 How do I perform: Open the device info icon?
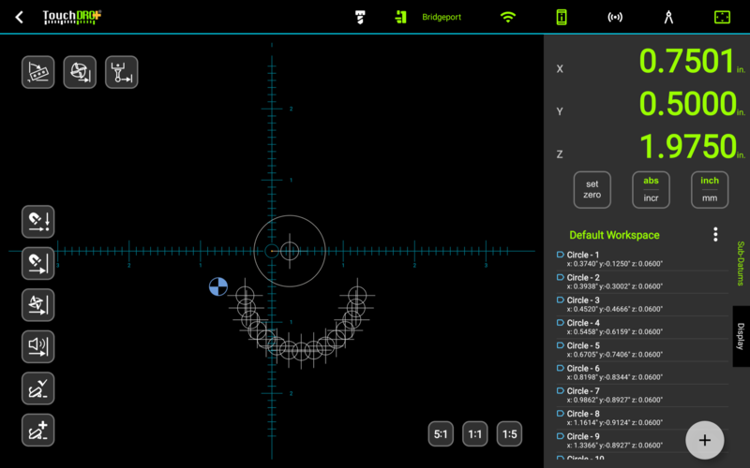(x=562, y=17)
